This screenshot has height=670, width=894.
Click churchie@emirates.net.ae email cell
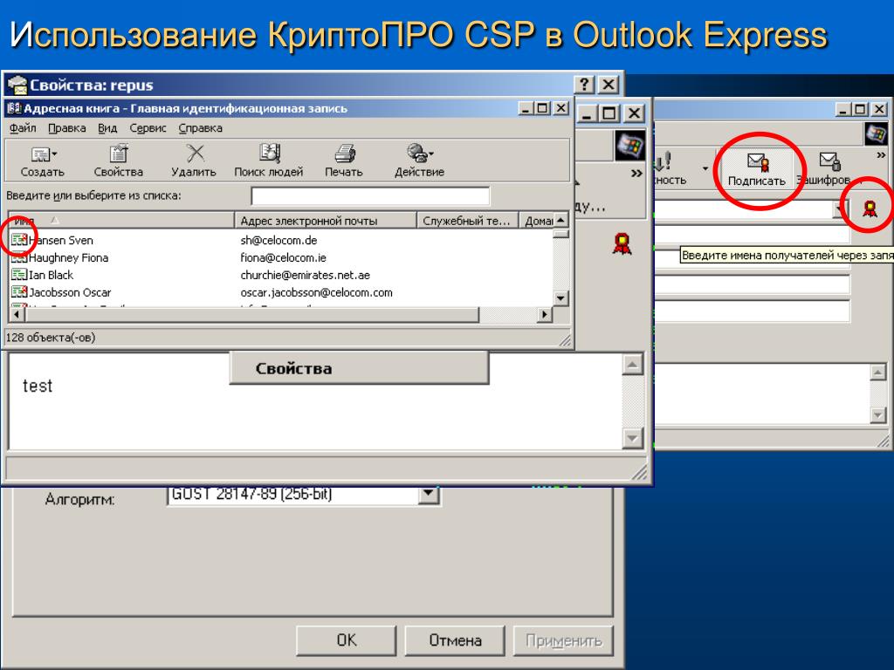click(x=305, y=275)
